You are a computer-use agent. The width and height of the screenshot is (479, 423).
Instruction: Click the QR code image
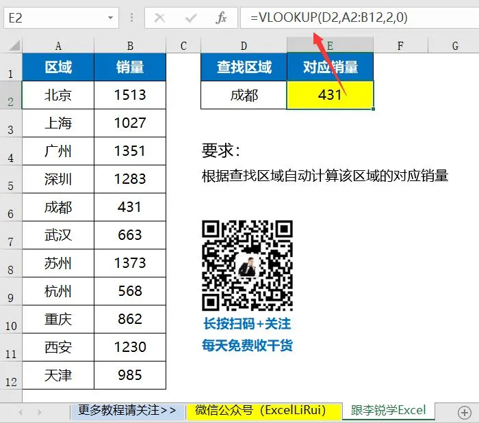click(x=247, y=266)
